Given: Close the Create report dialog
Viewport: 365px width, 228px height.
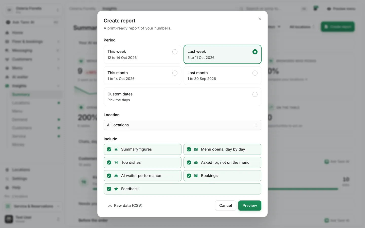Looking at the screenshot, I should tap(260, 19).
